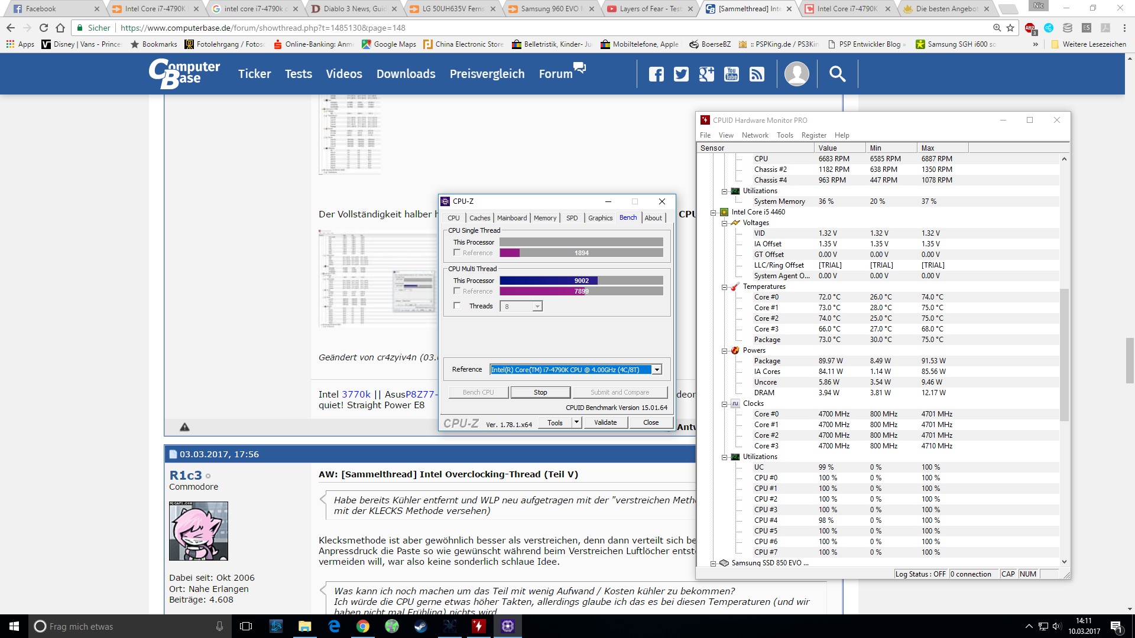
Task: Check the Threads checkbox in CPU-Z
Action: click(457, 306)
